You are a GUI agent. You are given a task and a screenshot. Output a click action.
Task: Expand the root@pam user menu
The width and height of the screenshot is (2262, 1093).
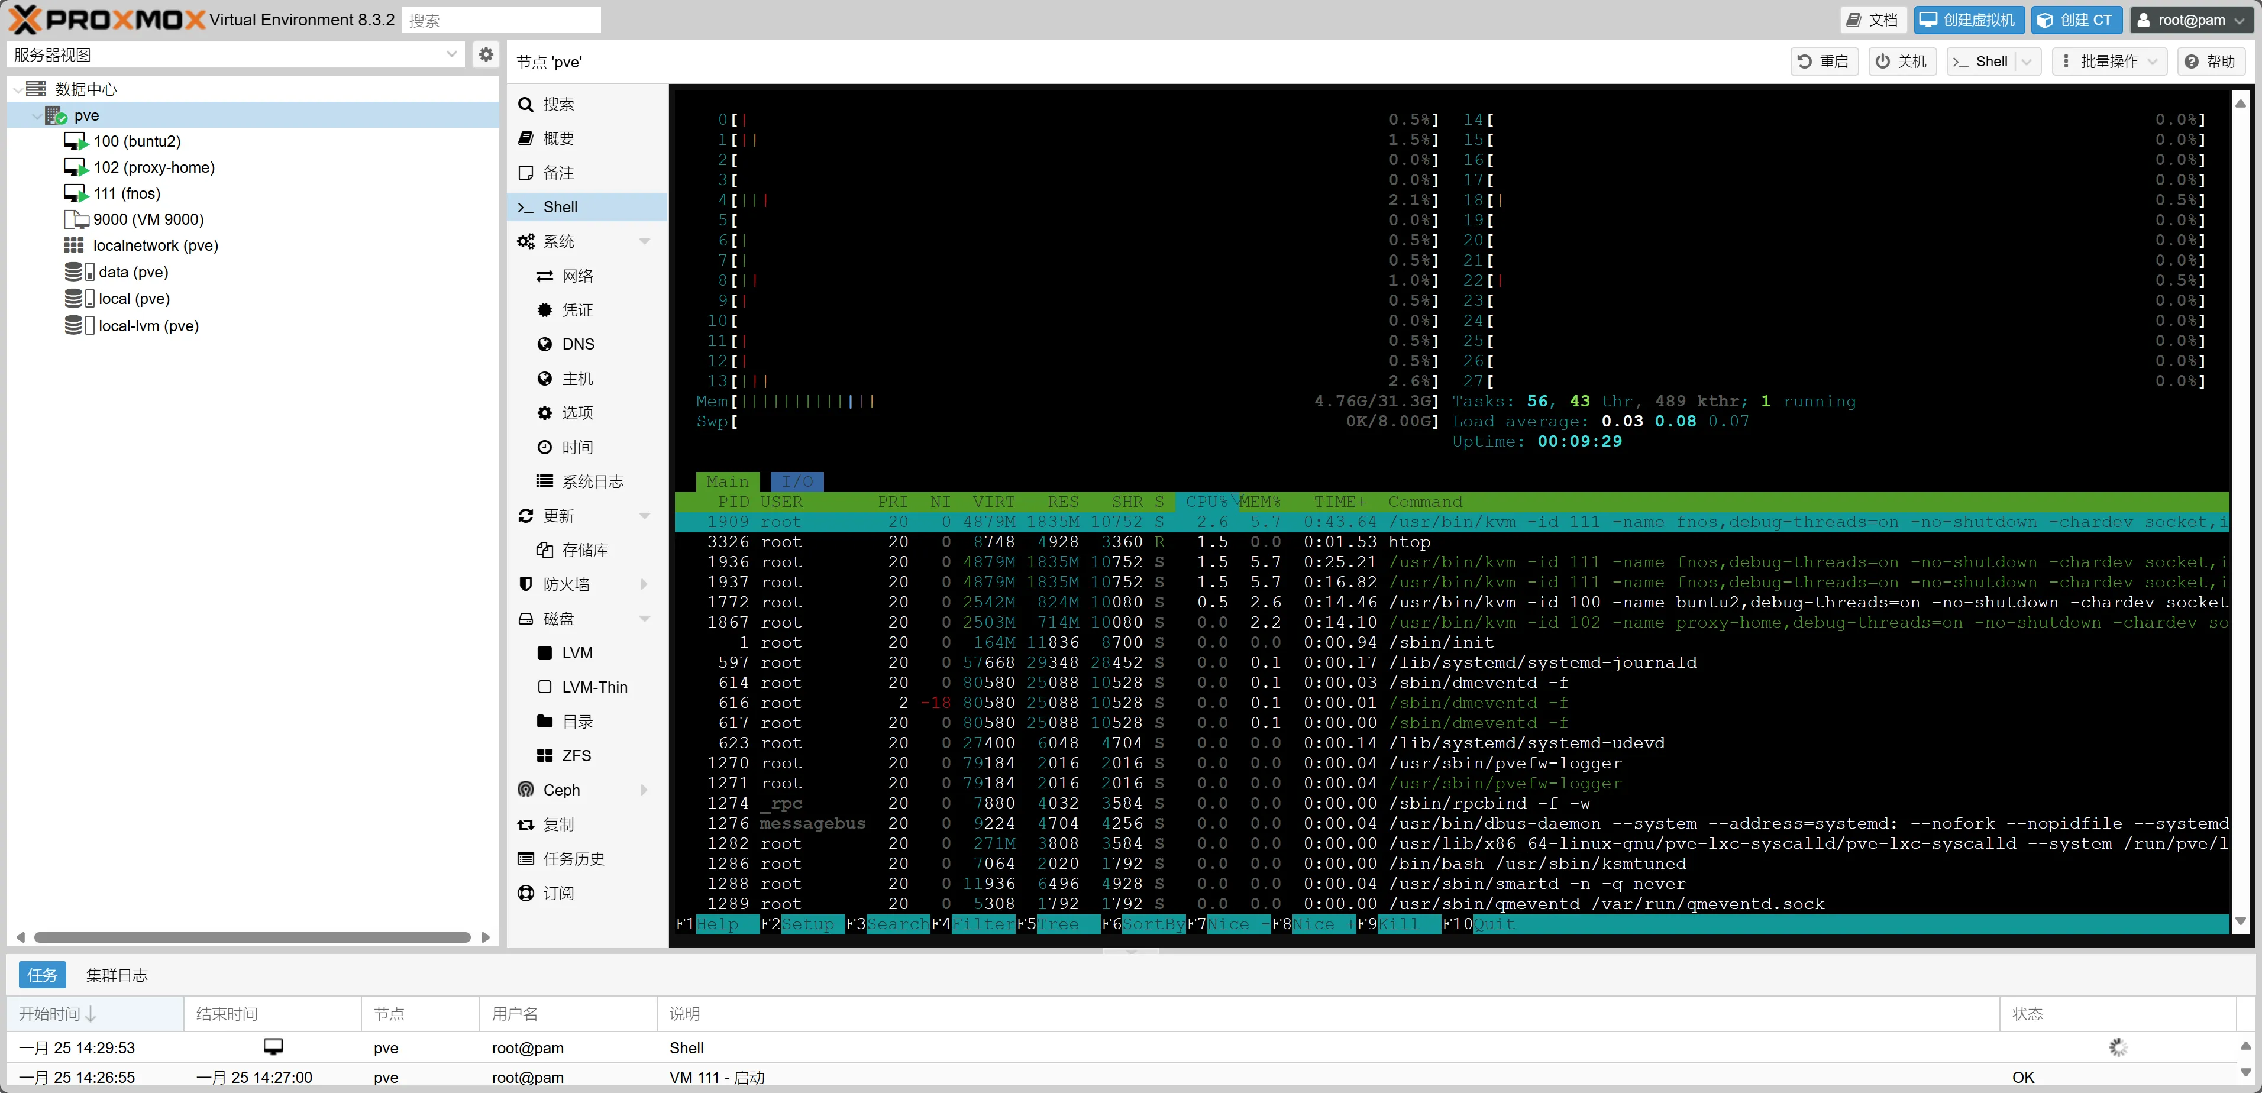[2191, 20]
